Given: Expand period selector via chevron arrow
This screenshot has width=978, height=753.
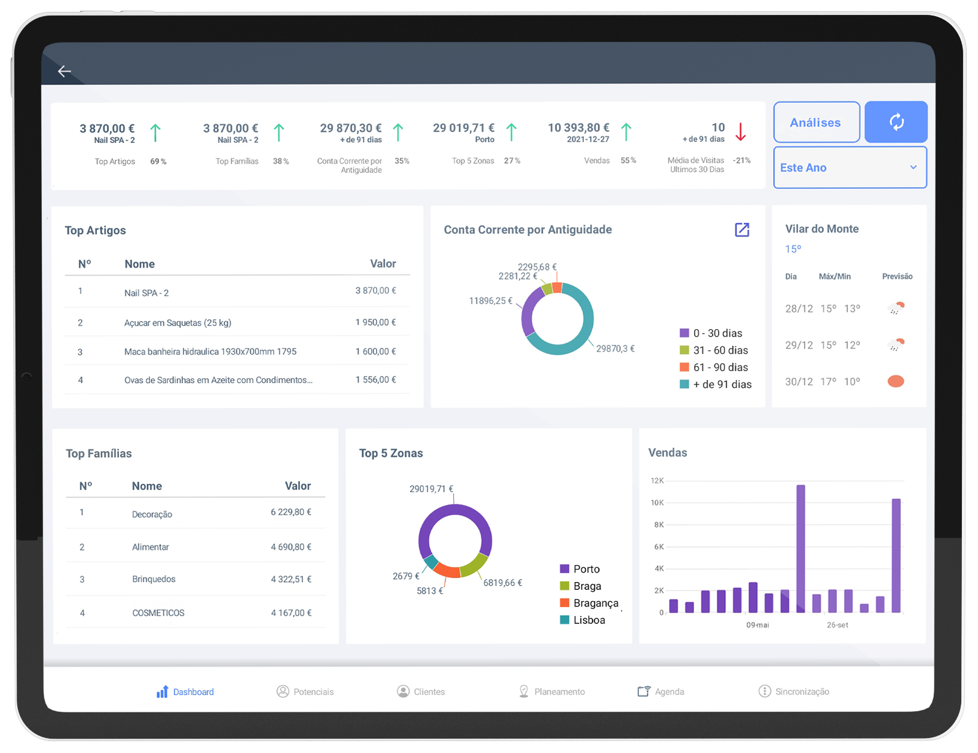Looking at the screenshot, I should pyautogui.click(x=913, y=168).
